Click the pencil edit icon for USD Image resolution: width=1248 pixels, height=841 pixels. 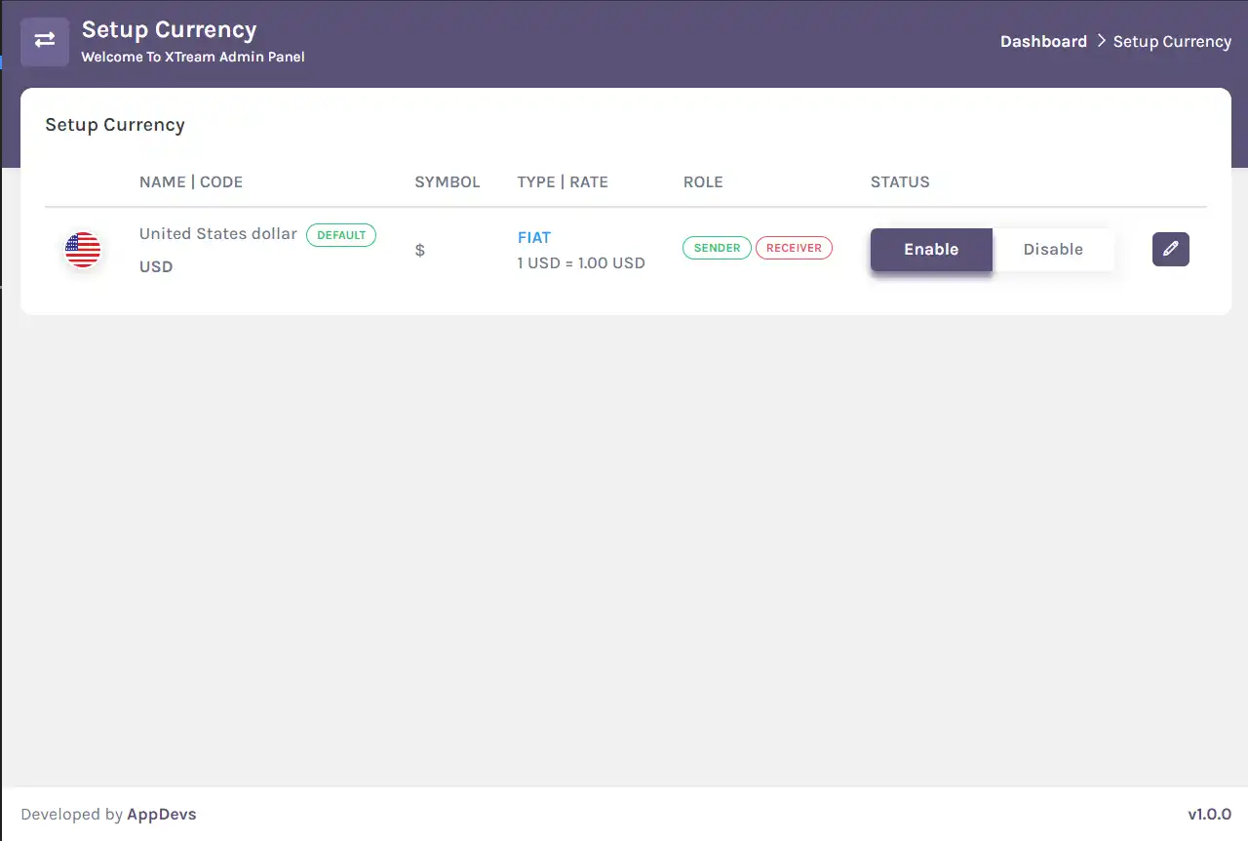point(1170,249)
